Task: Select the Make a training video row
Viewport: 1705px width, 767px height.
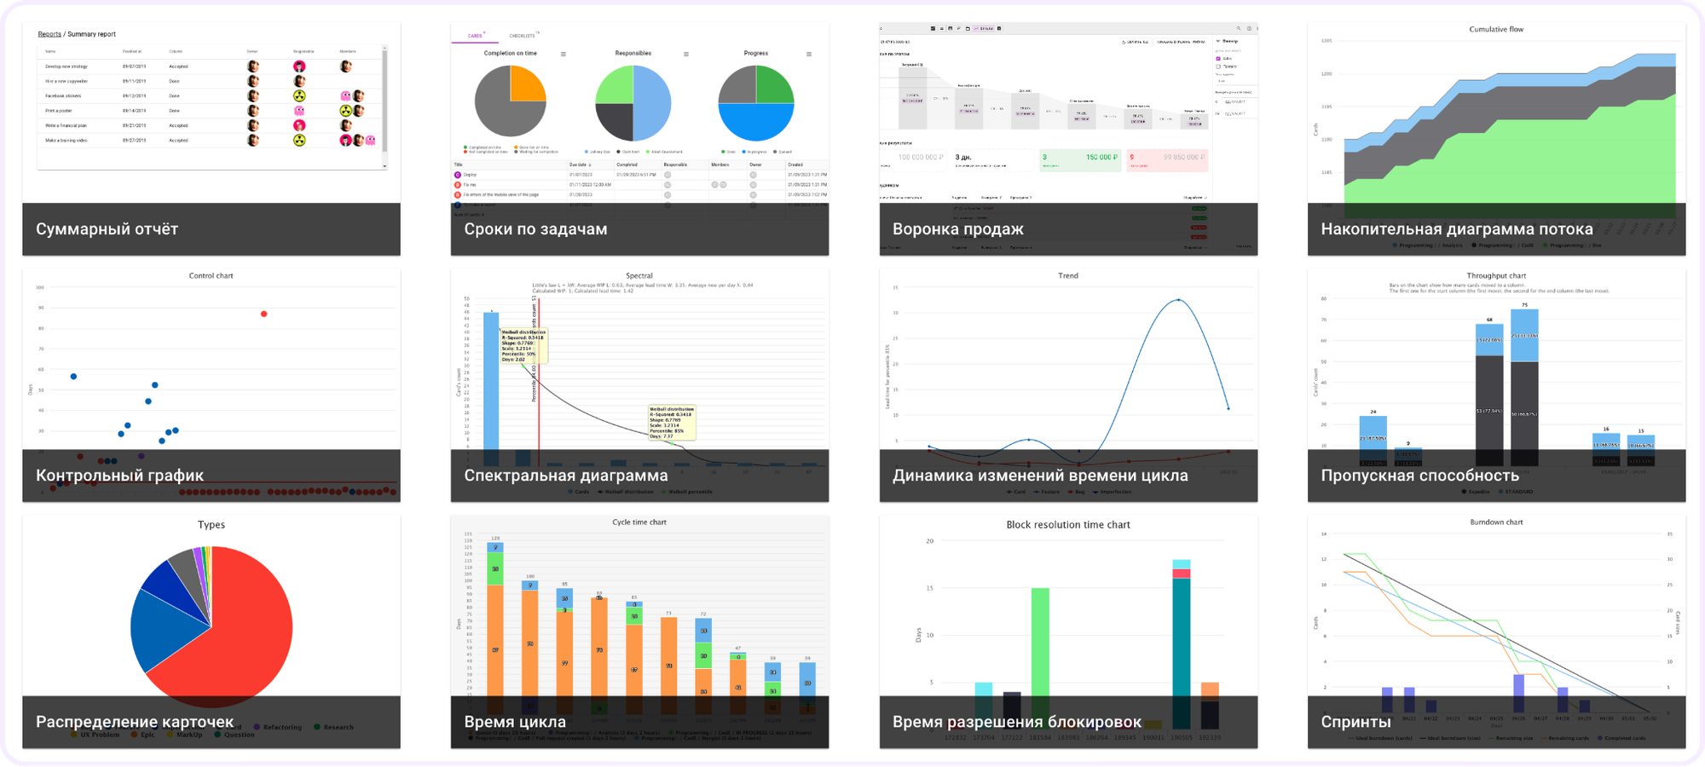Action: pyautogui.click(x=209, y=140)
